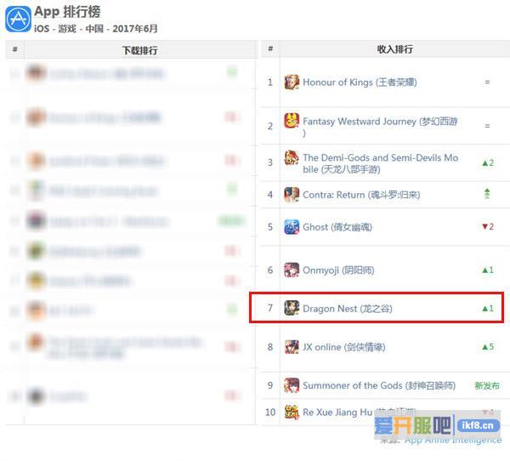Click rank number 10 in revenue ranking
This screenshot has width=510, height=461.
point(270,413)
